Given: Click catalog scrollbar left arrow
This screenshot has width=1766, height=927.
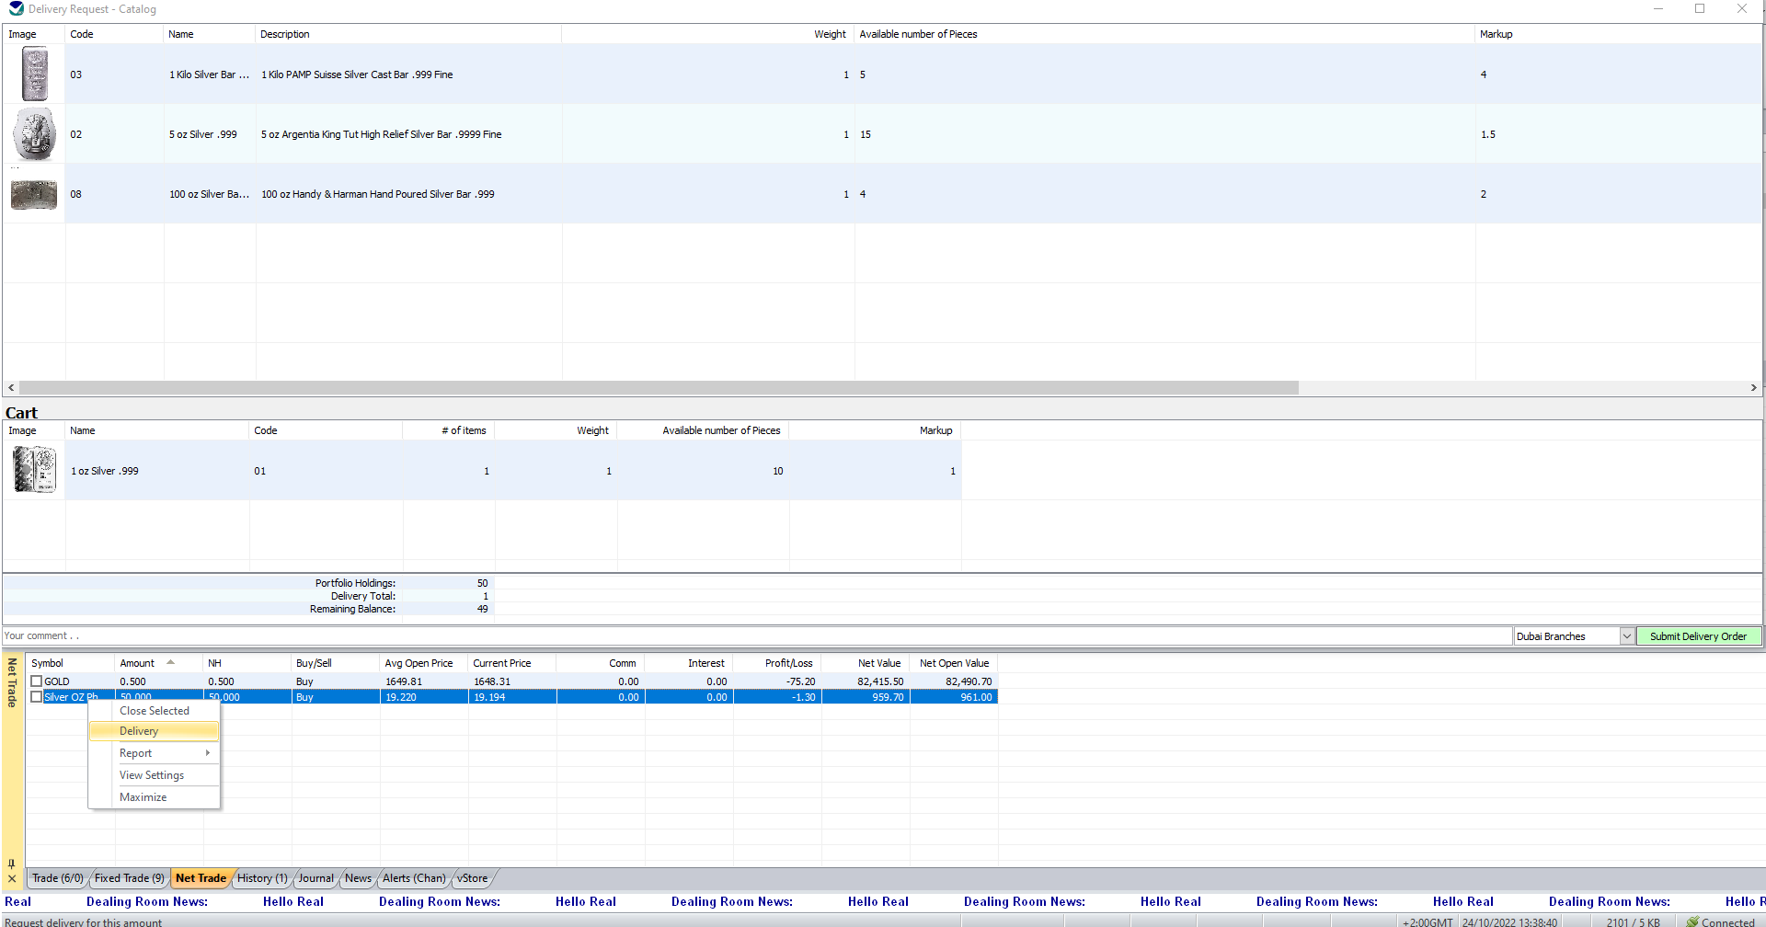Looking at the screenshot, I should tap(11, 388).
